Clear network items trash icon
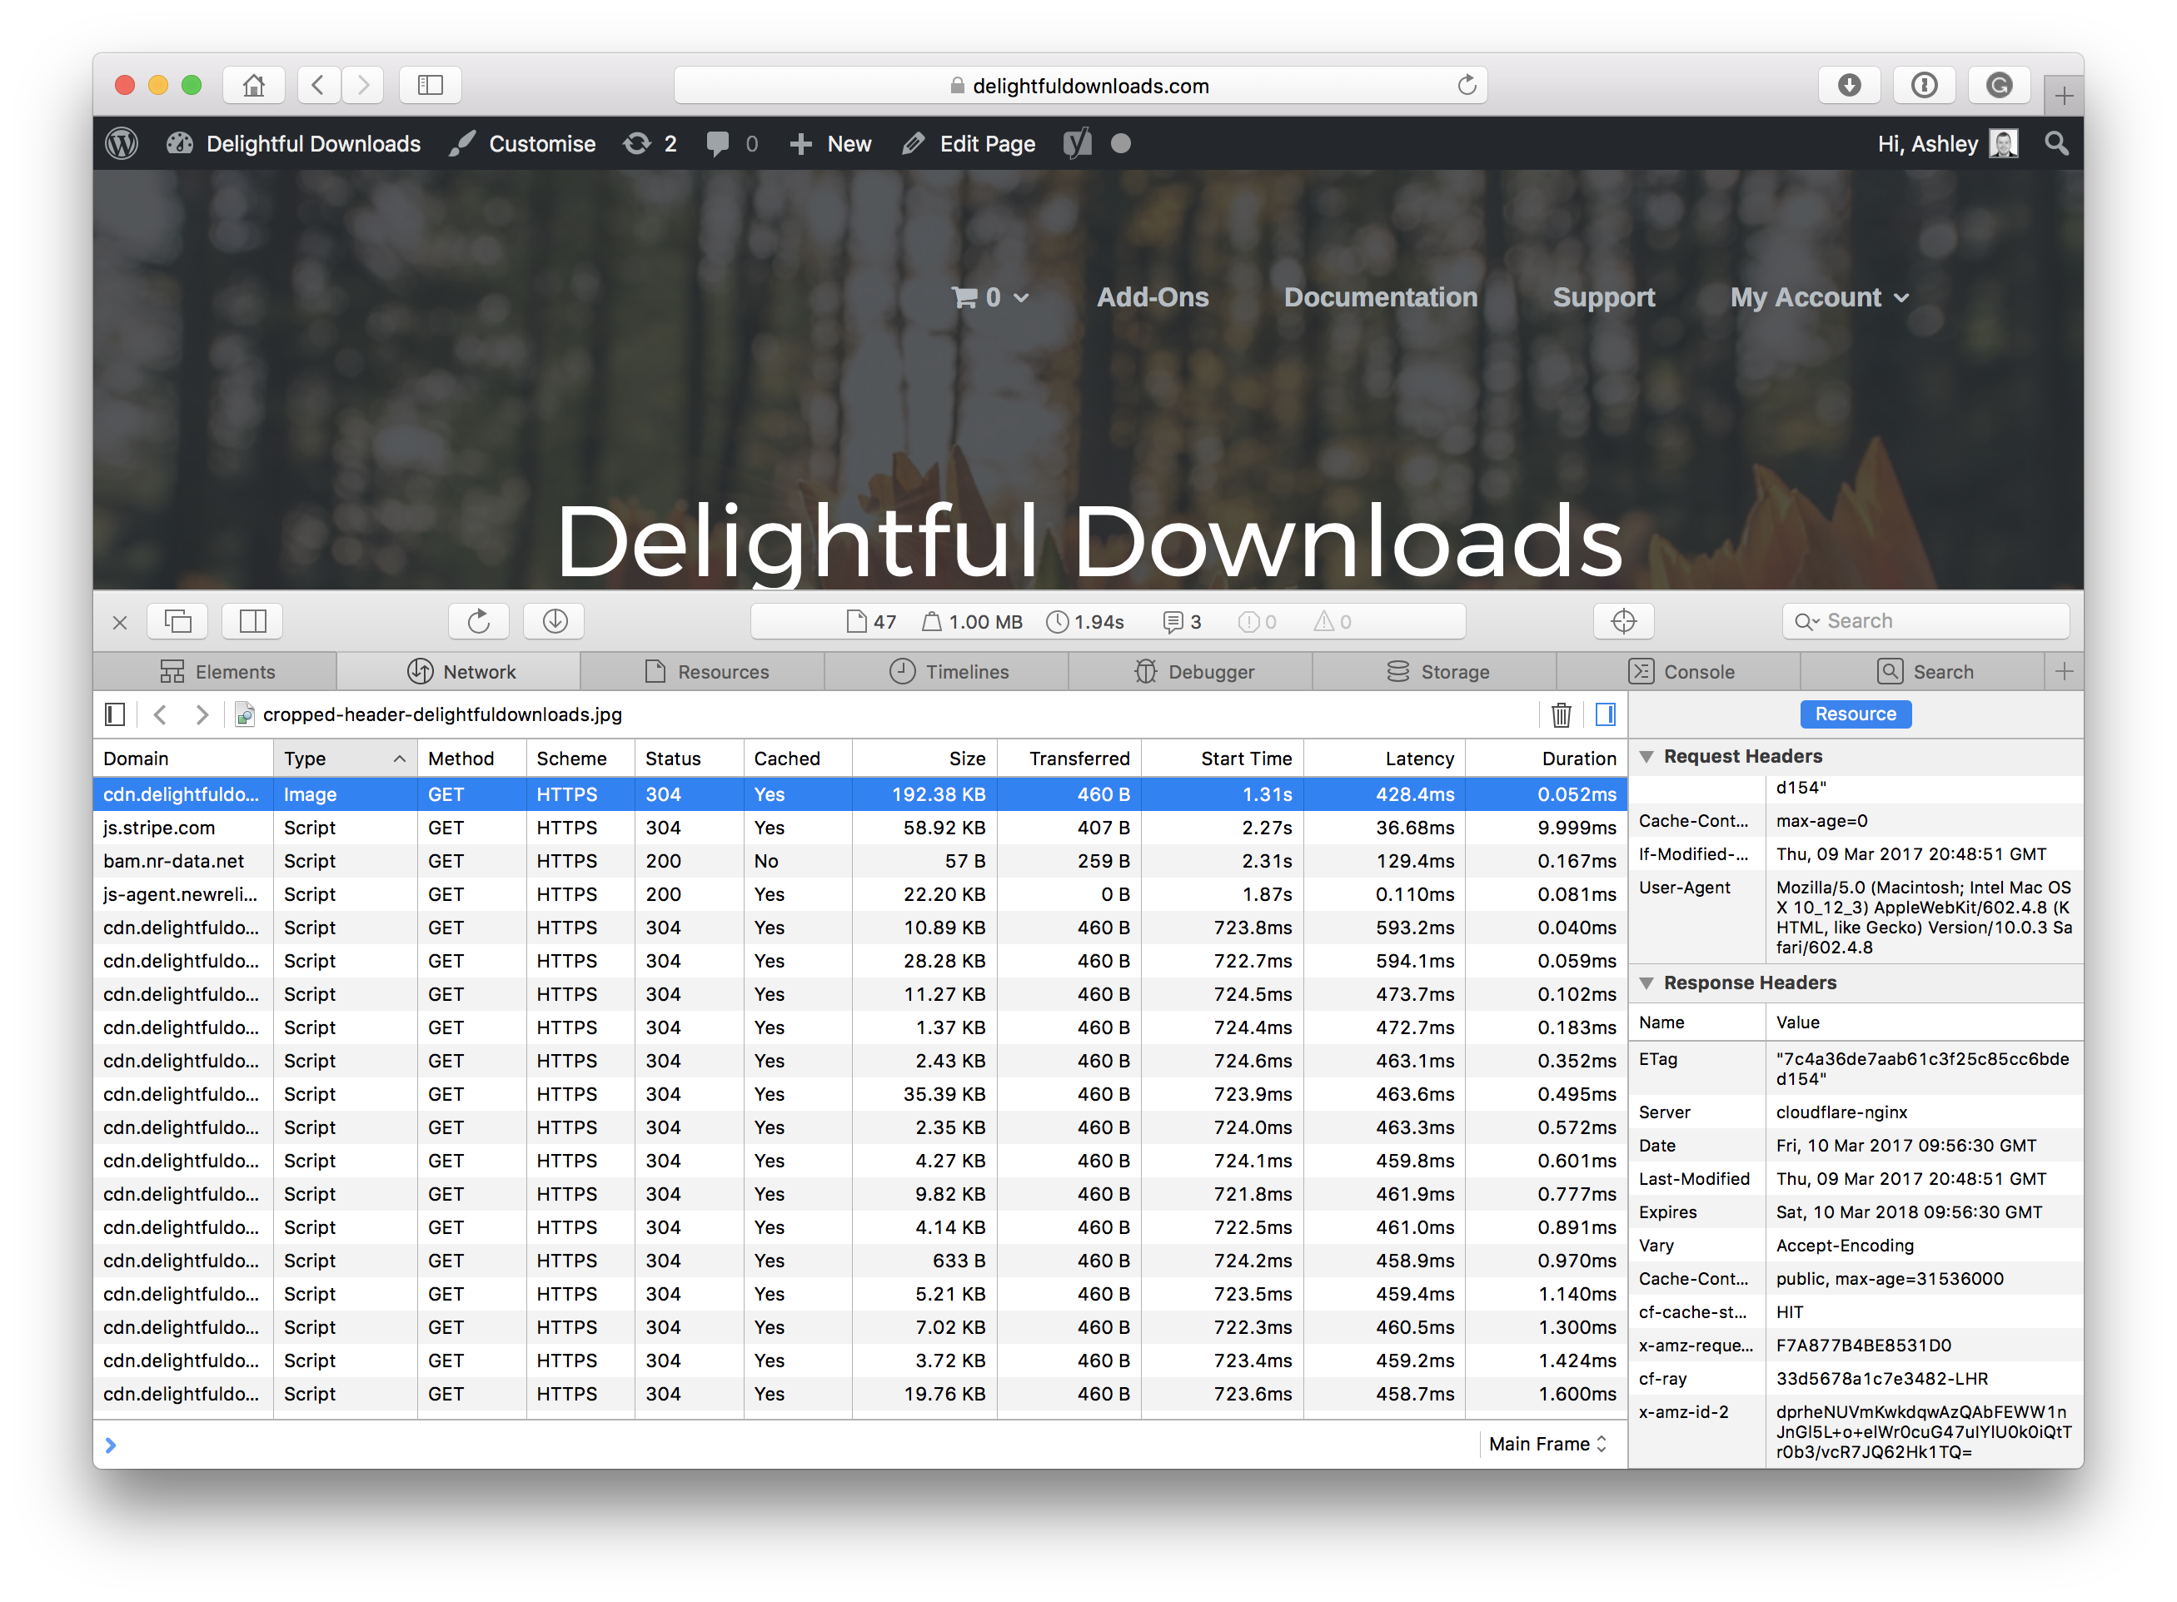Image resolution: width=2177 pixels, height=1602 pixels. click(1560, 714)
